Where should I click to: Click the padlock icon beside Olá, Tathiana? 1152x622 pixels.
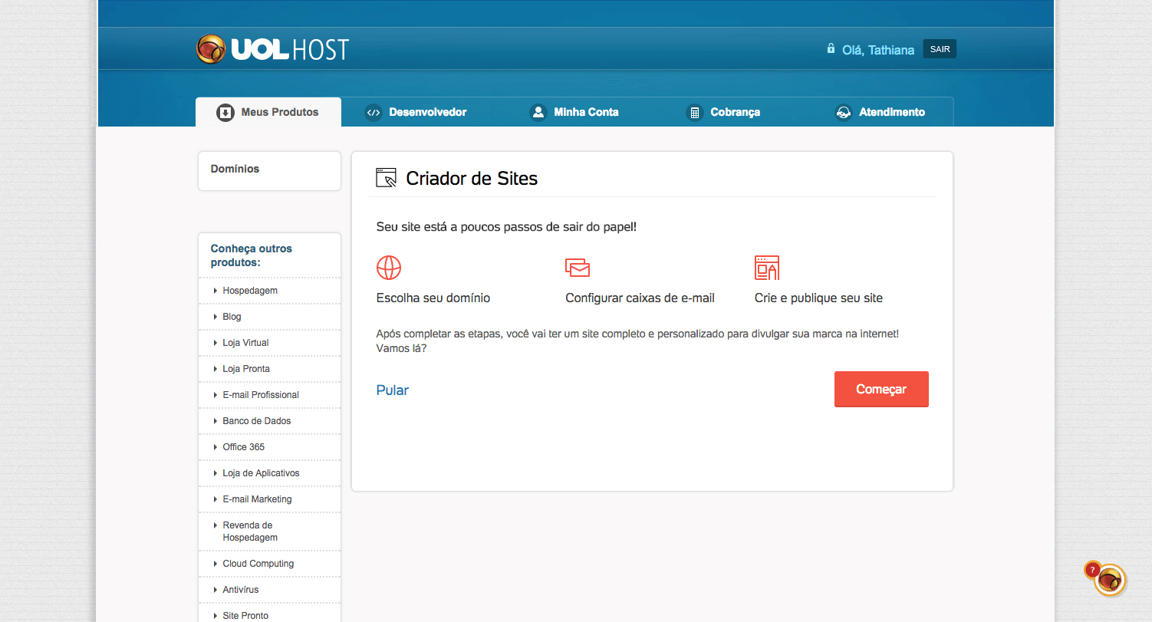coord(831,48)
